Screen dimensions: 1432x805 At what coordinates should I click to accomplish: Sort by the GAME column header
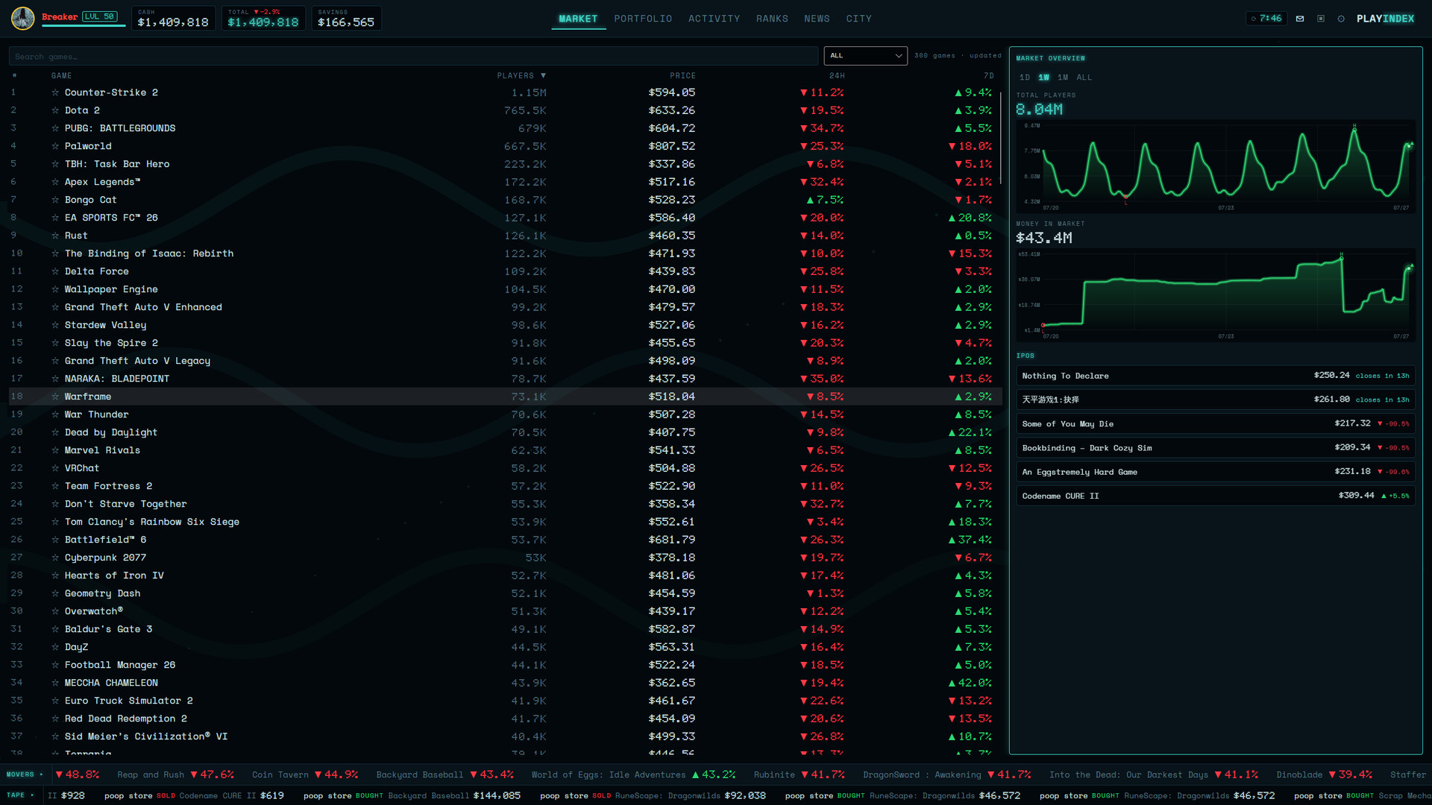[x=62, y=75]
